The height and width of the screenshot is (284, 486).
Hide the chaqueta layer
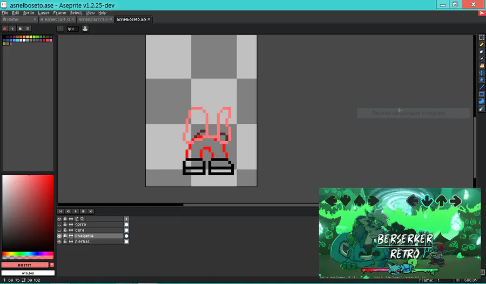[59, 235]
